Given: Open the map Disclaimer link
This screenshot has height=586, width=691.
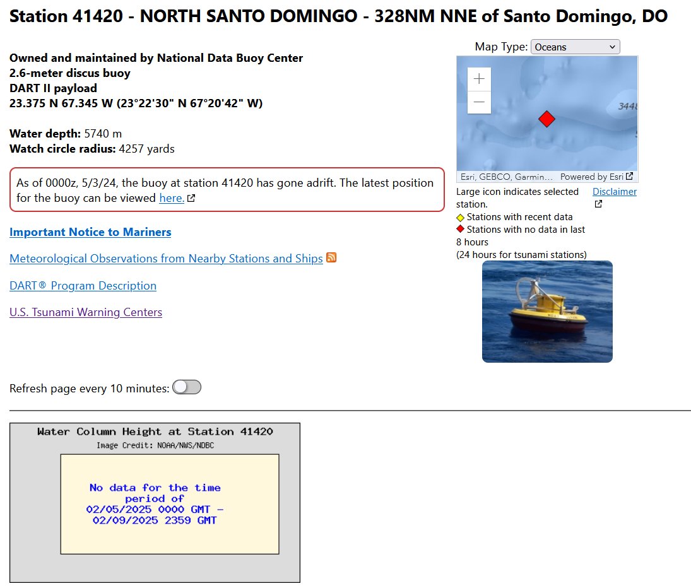Looking at the screenshot, I should (x=614, y=192).
